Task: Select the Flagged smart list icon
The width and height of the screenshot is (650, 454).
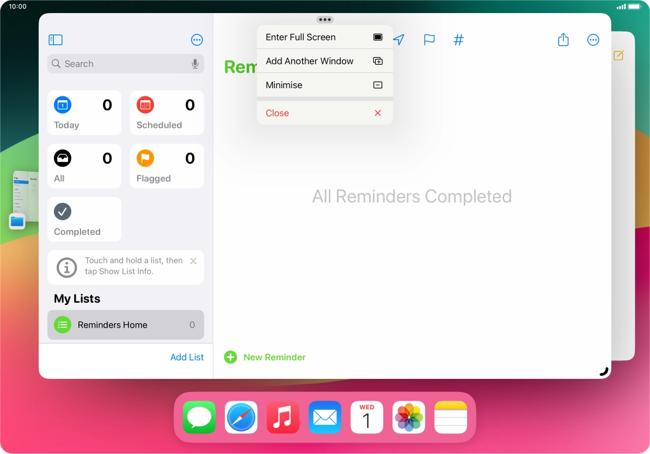Action: coord(145,158)
